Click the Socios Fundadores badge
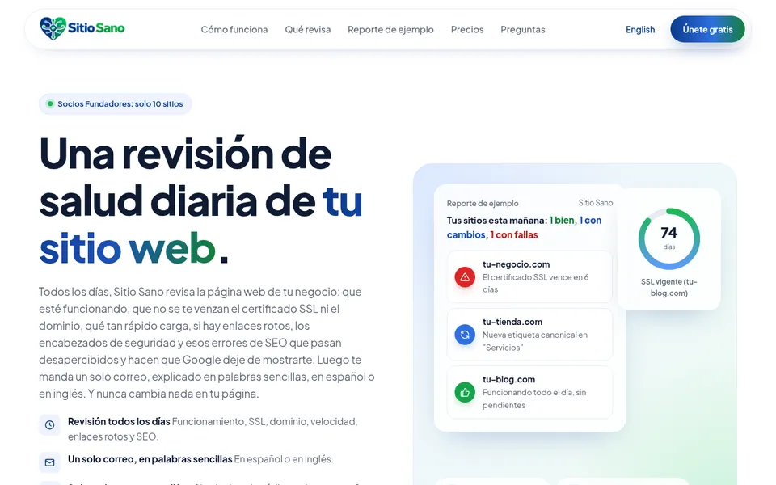The width and height of the screenshot is (776, 485). click(x=116, y=104)
